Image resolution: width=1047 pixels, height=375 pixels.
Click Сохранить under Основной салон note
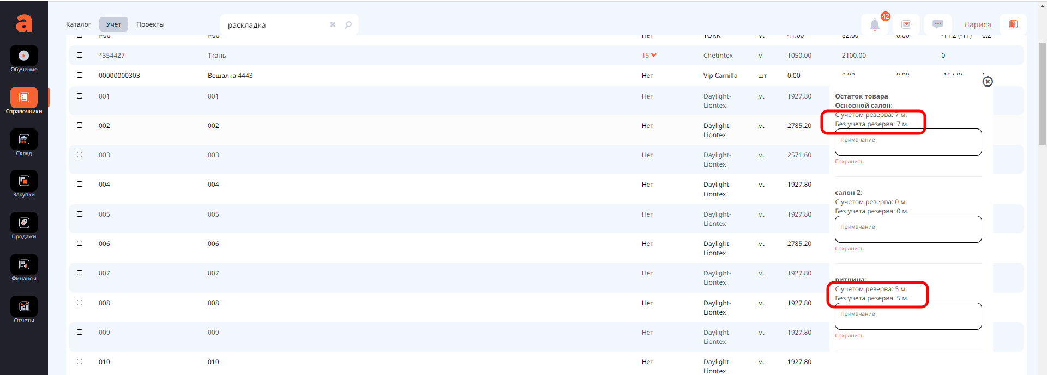click(849, 162)
